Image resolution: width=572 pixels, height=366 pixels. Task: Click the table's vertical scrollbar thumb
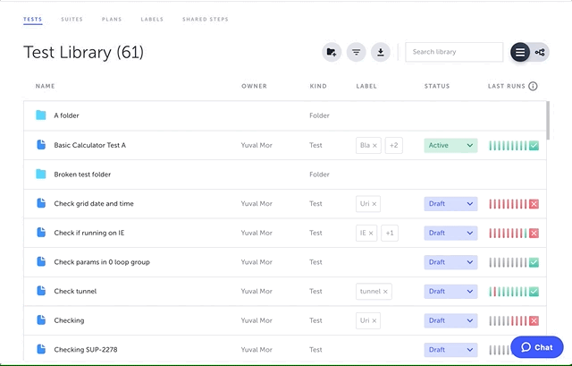548,121
